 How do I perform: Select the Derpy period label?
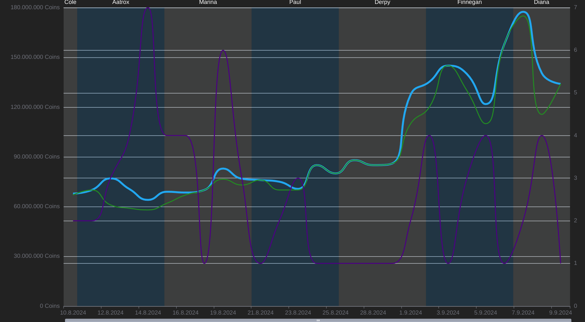pos(382,2)
